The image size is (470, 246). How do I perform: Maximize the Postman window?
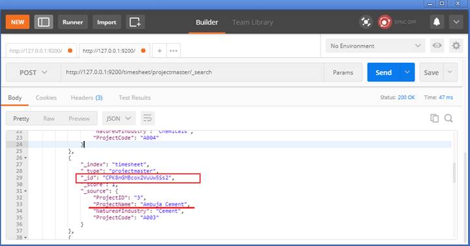click(442, 4)
